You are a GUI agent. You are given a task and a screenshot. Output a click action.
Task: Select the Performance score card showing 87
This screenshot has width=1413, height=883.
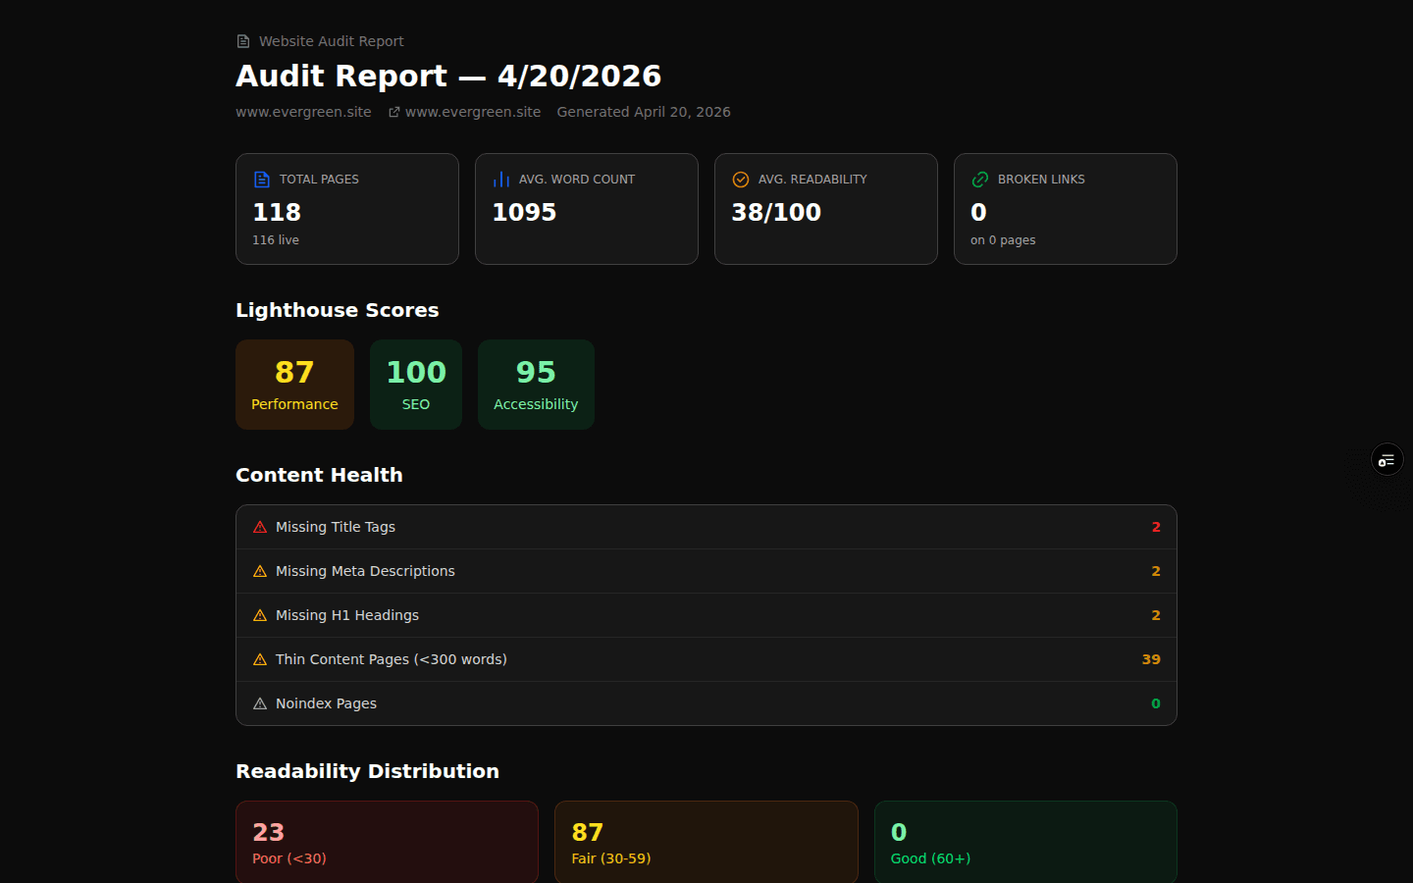pyautogui.click(x=294, y=385)
